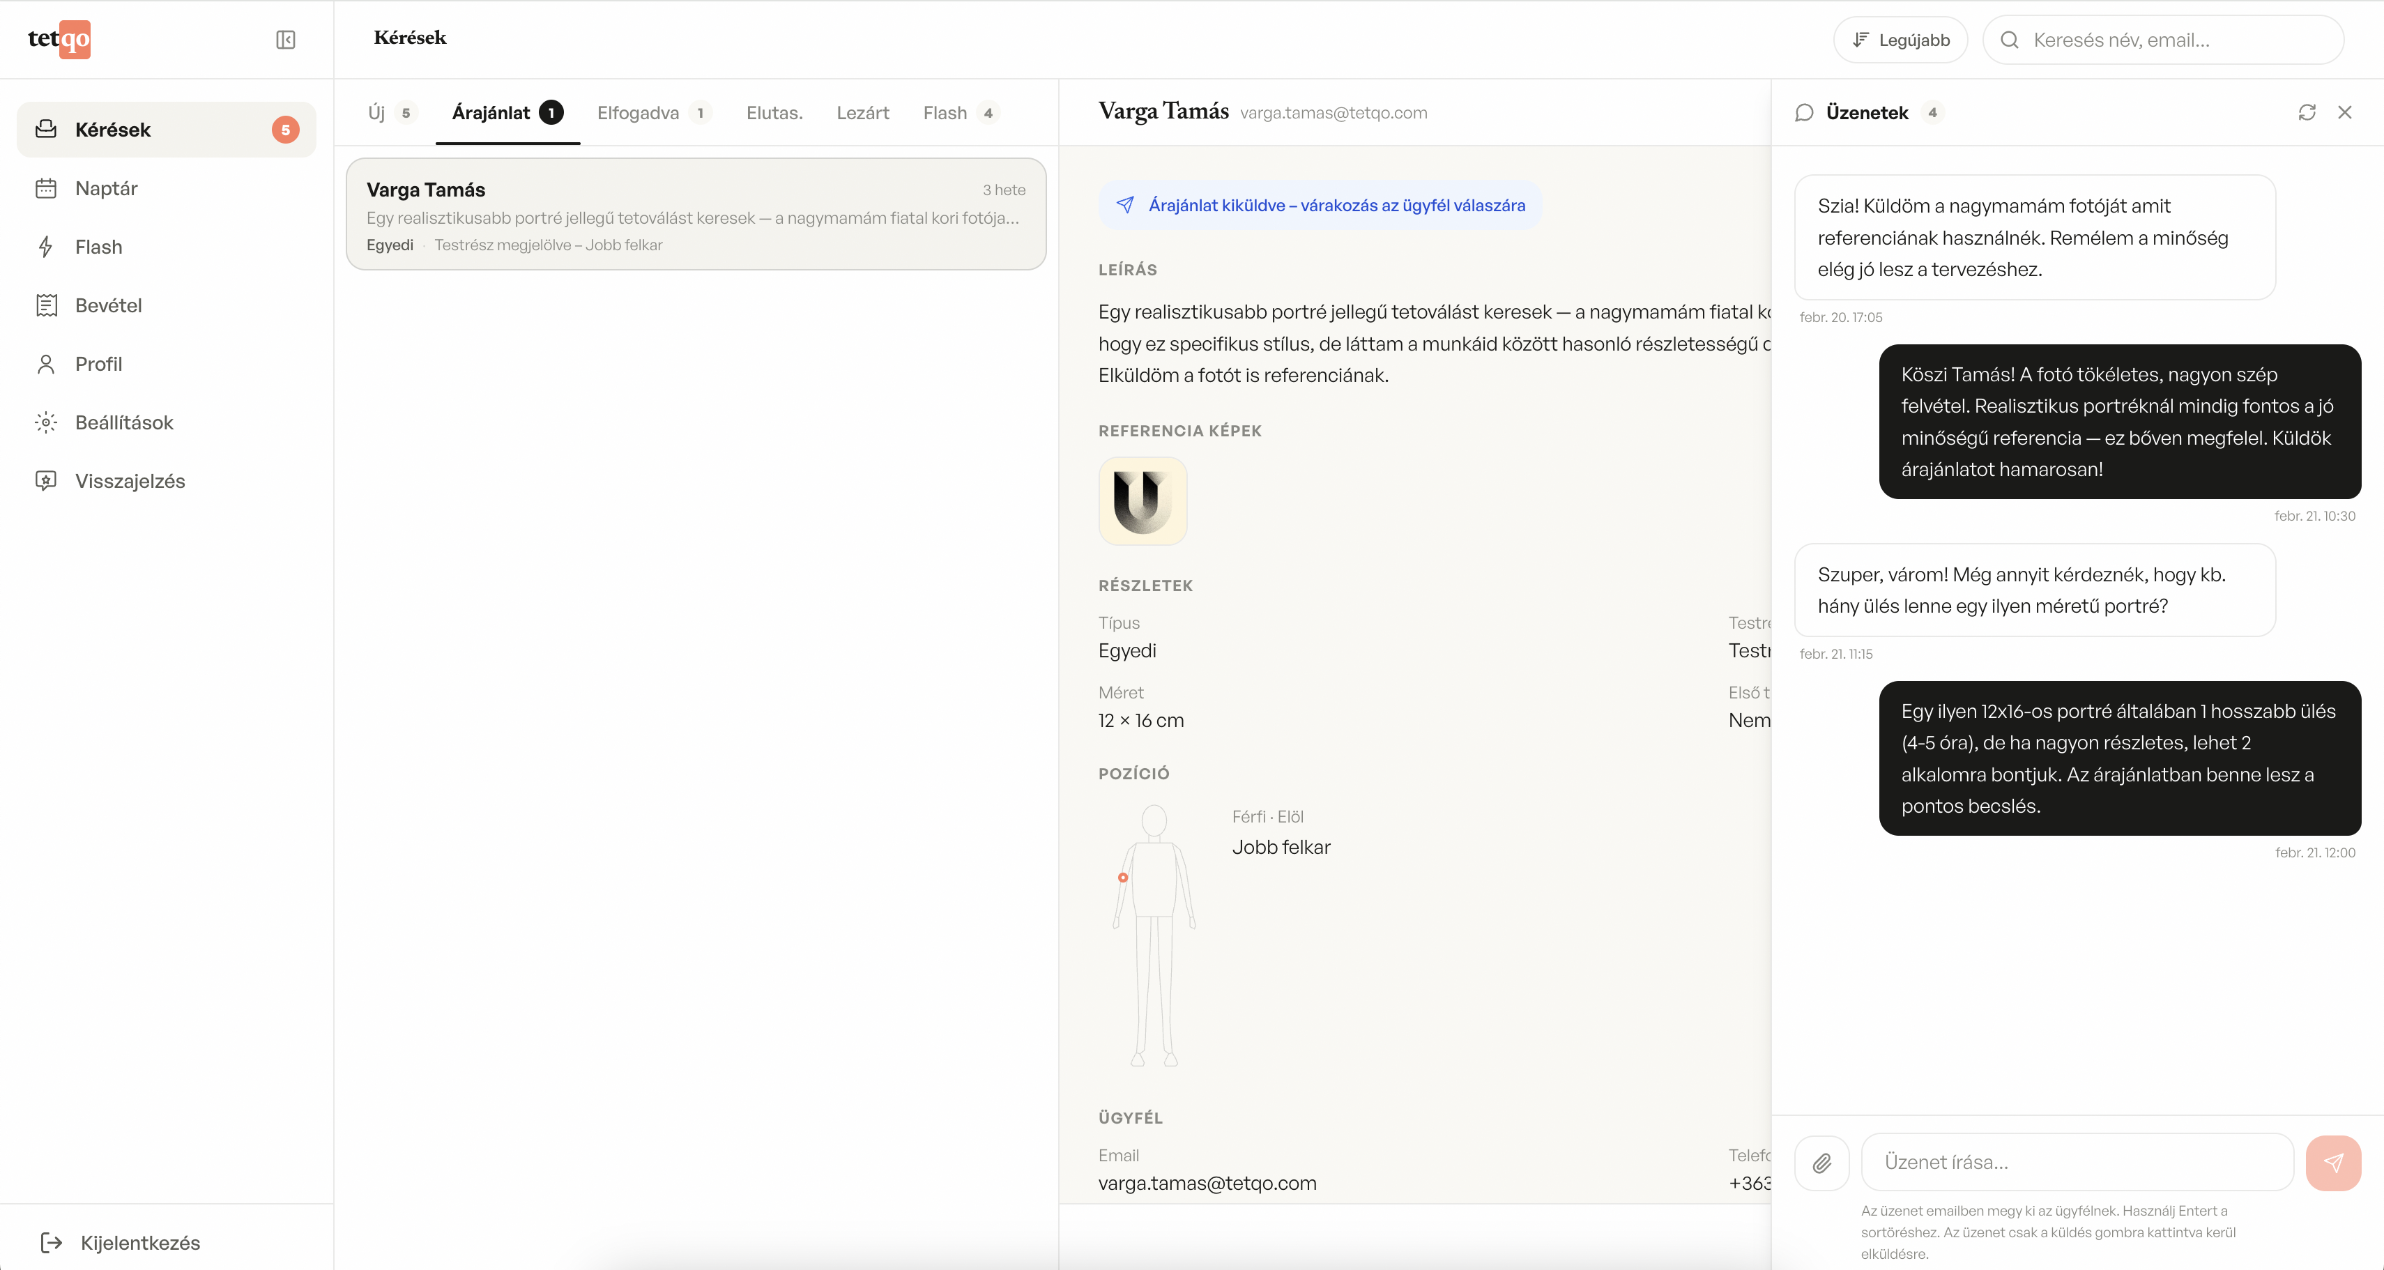
Task: Open the Legújabb sort dropdown
Action: (x=1900, y=40)
